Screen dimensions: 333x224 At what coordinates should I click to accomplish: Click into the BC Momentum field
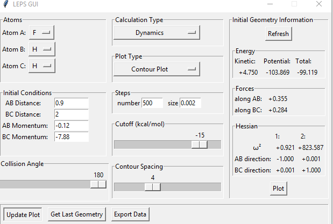pos(71,137)
